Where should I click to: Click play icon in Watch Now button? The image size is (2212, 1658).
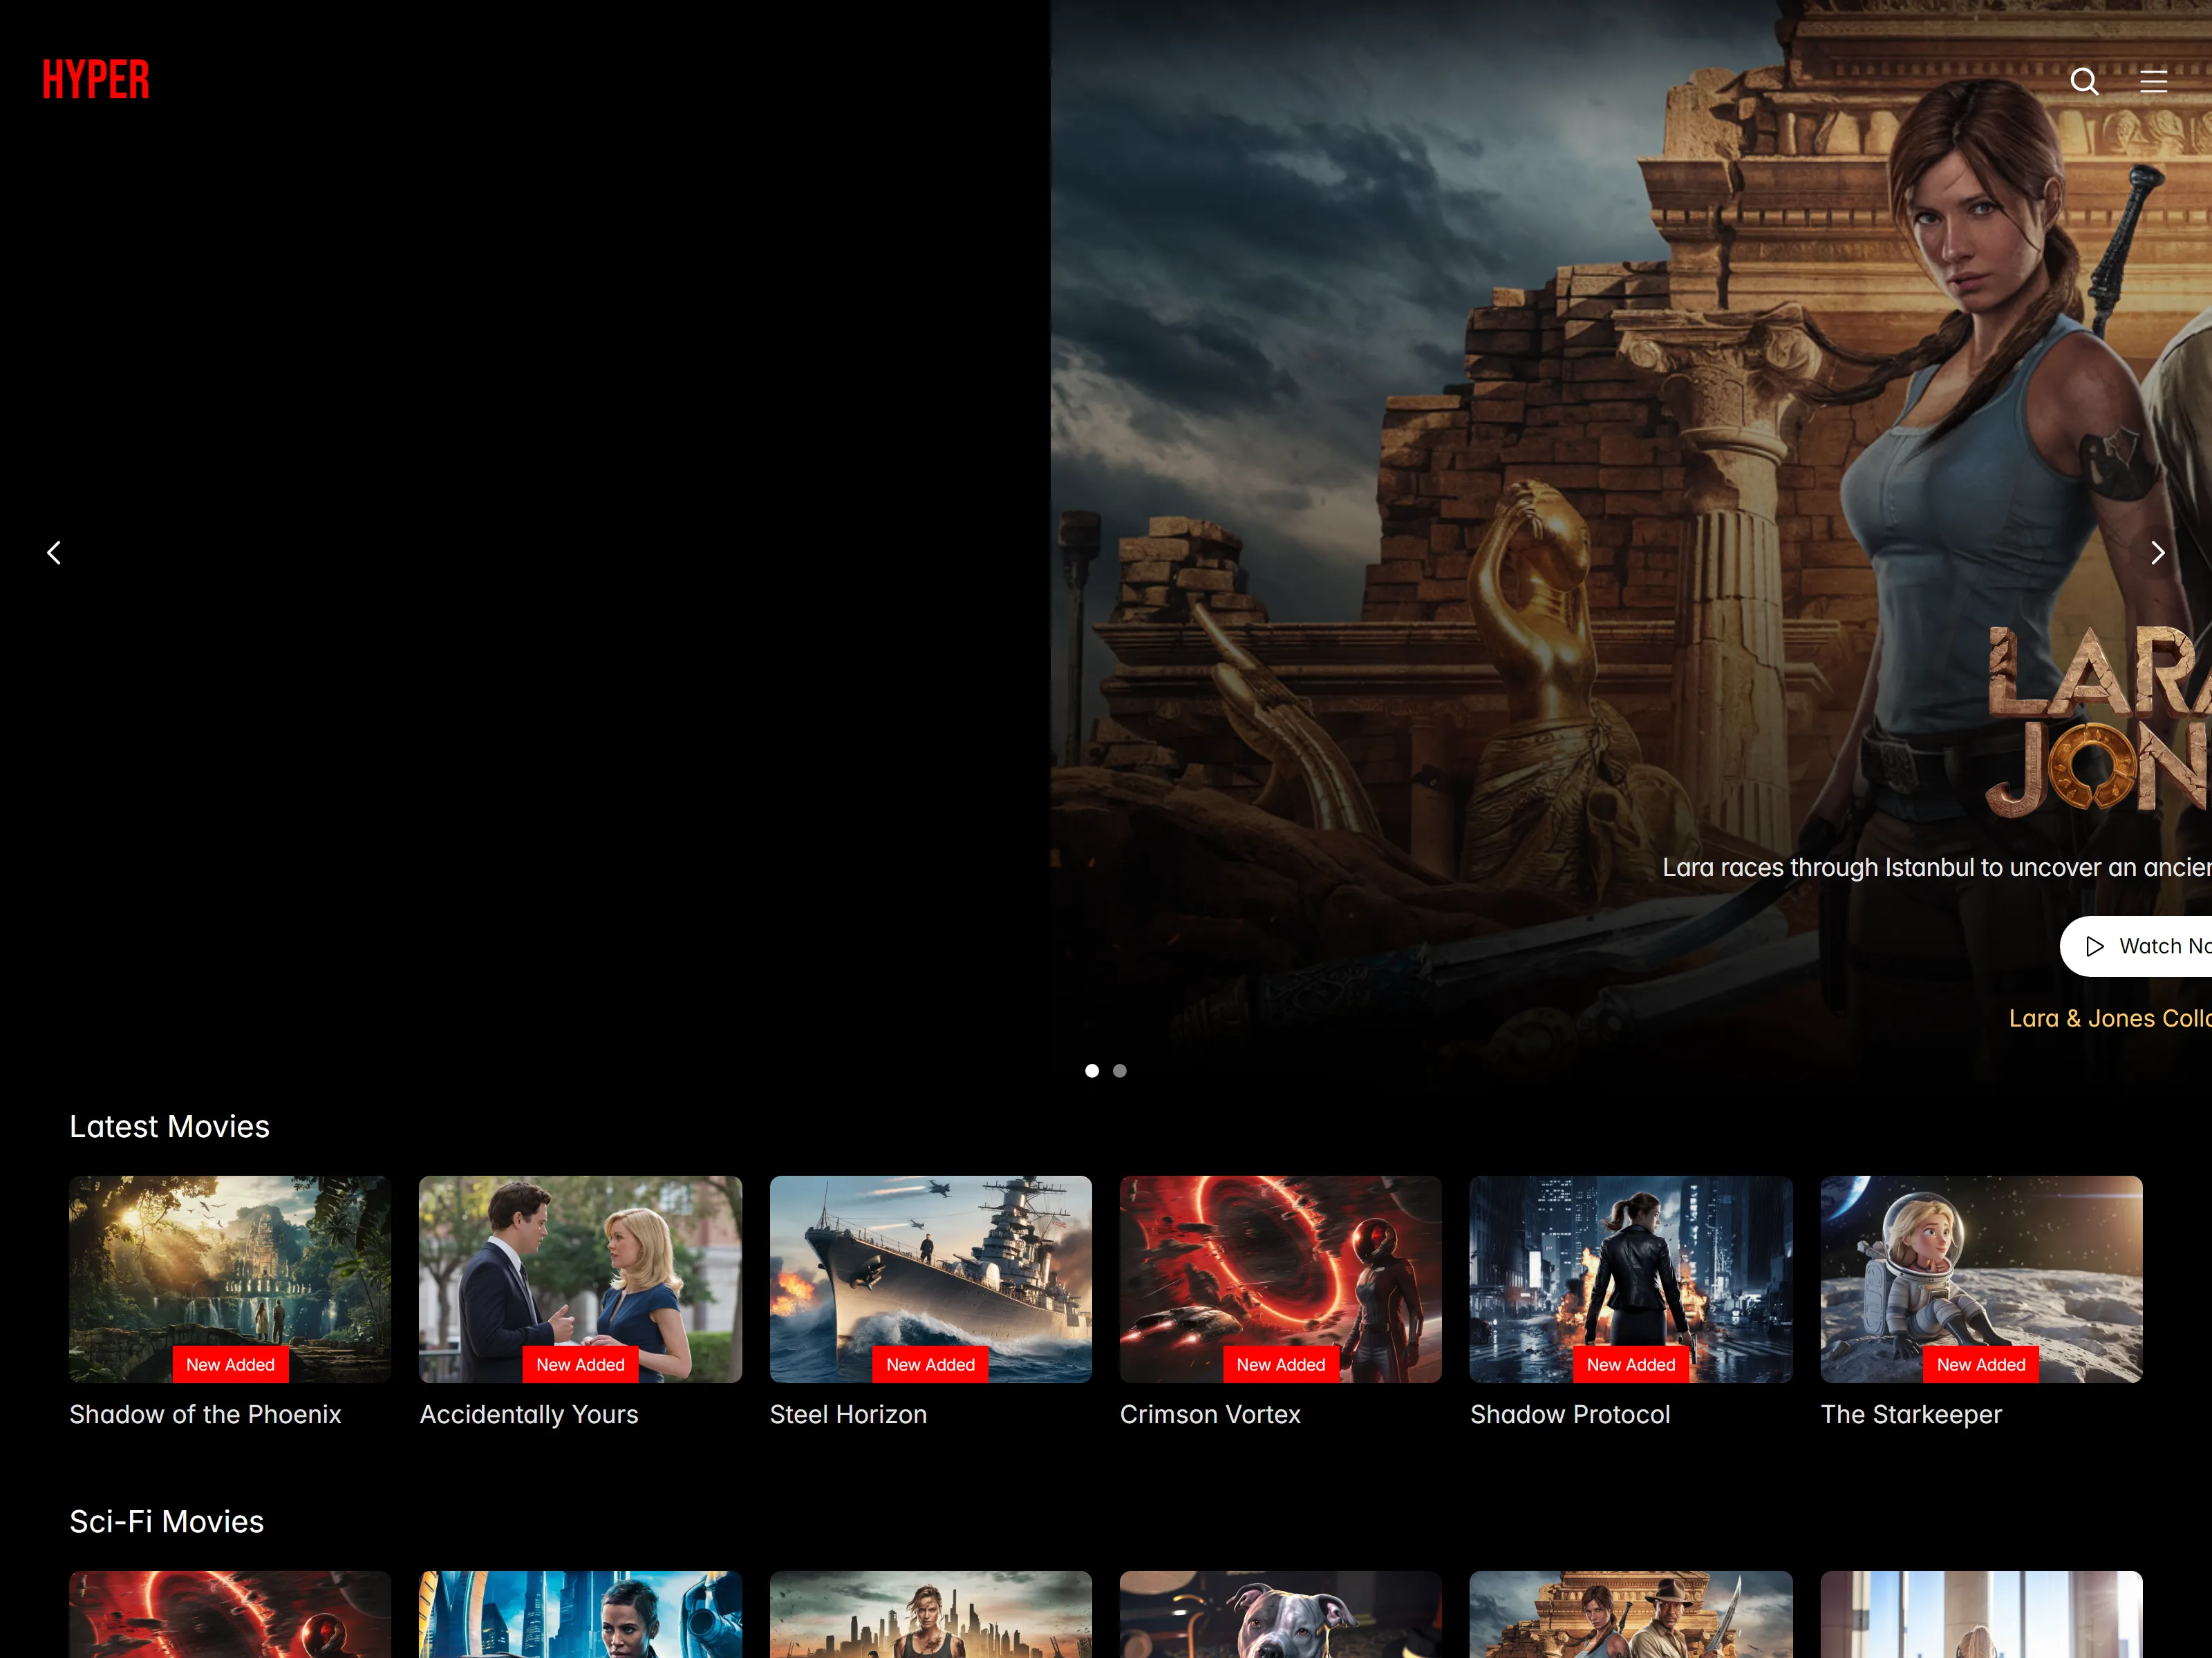2094,946
